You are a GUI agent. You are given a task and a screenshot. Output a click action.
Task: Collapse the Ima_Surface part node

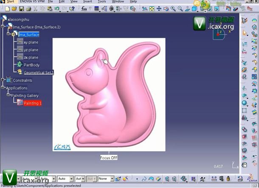click(8, 34)
